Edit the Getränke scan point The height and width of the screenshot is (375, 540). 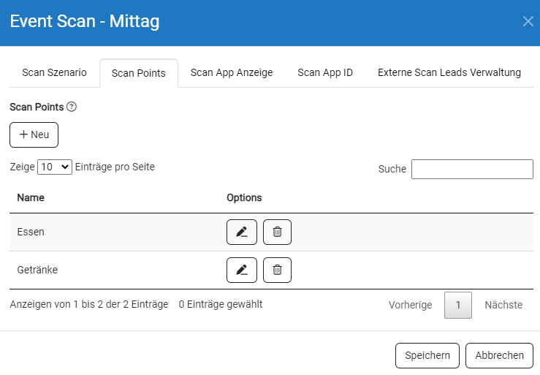click(x=242, y=270)
